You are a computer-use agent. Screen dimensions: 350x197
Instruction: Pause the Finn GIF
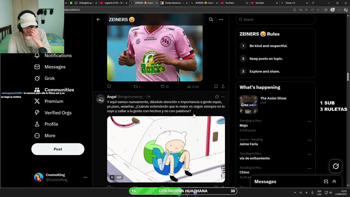pyautogui.click(x=112, y=177)
